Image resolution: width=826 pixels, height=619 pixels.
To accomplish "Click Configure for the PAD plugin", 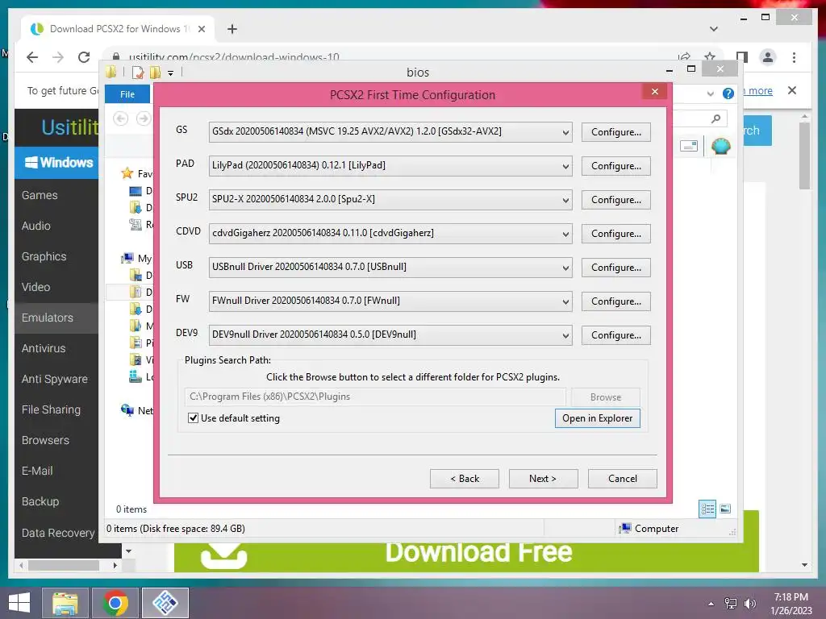I will coord(615,166).
